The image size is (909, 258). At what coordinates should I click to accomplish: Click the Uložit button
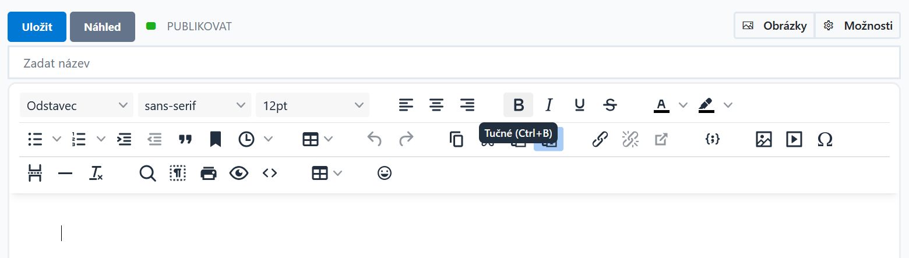[x=37, y=27]
